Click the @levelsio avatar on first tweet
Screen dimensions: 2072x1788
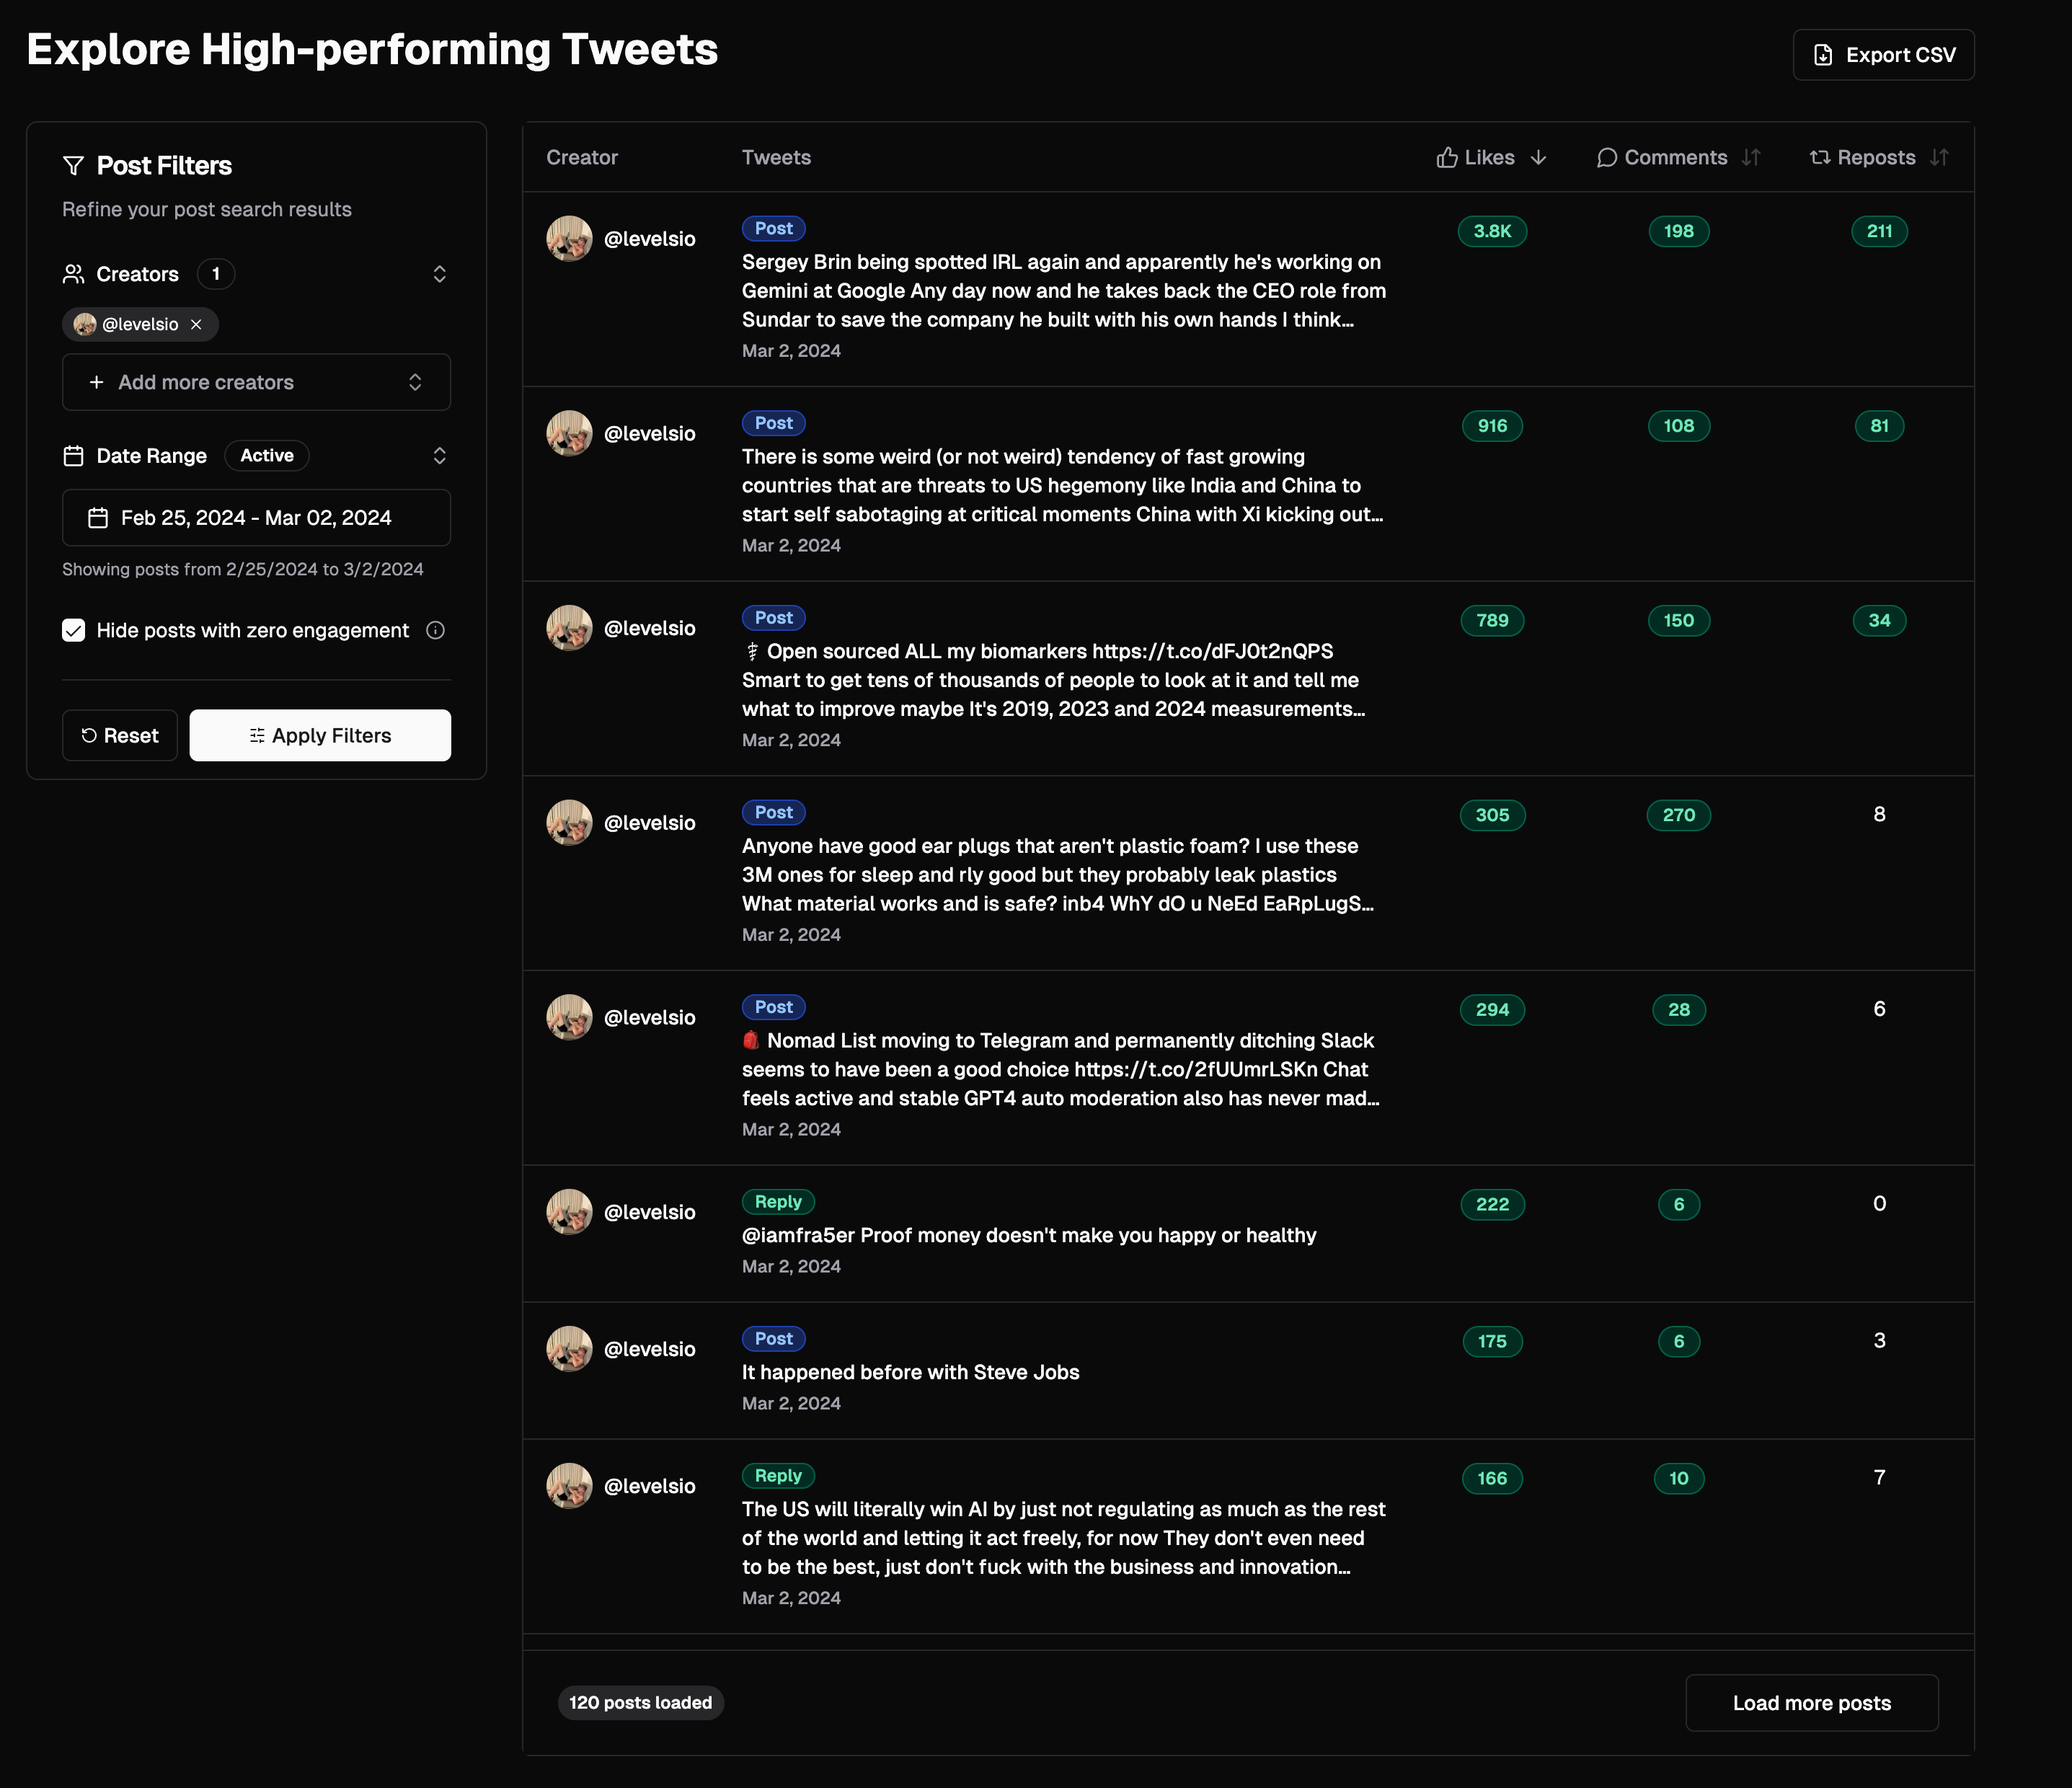(569, 239)
